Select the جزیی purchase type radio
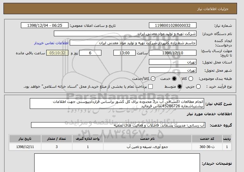The image size is (244, 172). click(198, 86)
